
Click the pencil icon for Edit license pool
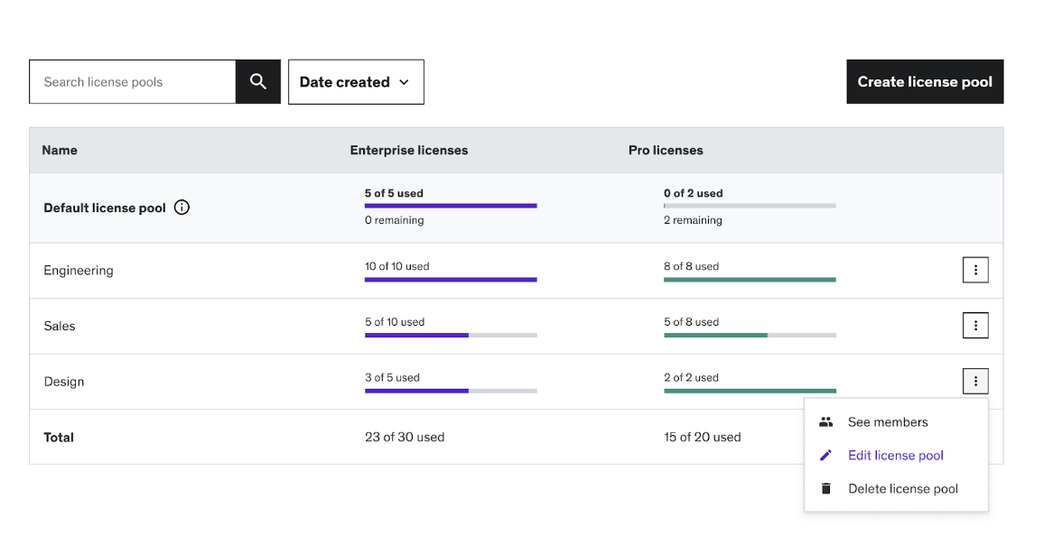825,456
